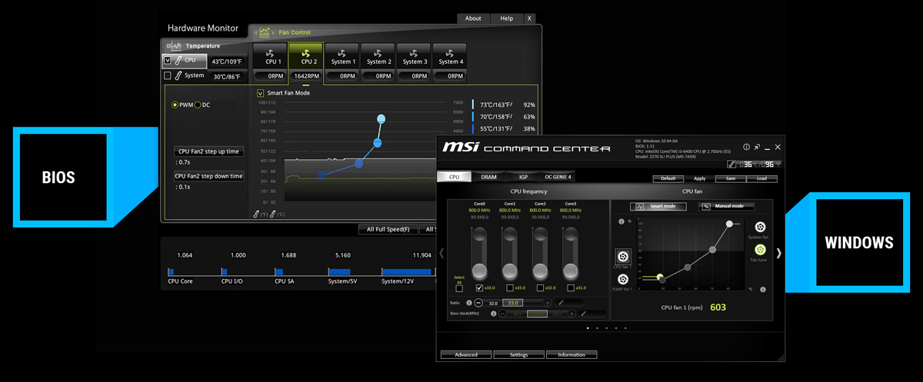Switch to the DRAM tab
This screenshot has width=923, height=382.
pos(488,177)
